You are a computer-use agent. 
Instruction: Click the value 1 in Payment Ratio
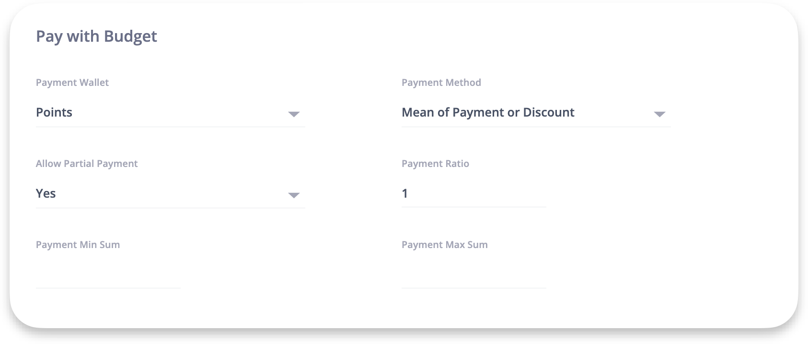point(405,194)
